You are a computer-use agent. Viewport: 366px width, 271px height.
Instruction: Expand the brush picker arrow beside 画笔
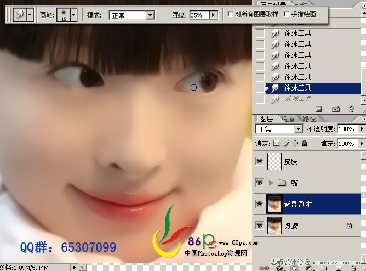tap(74, 15)
